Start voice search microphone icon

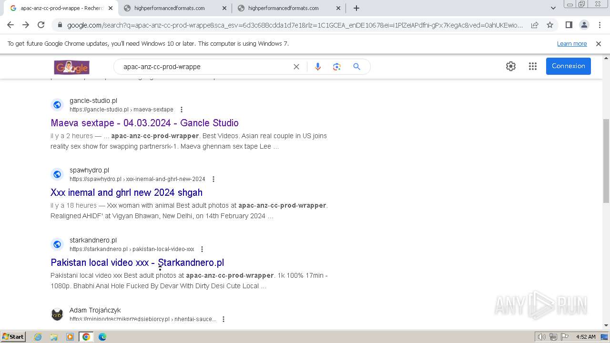point(318,67)
